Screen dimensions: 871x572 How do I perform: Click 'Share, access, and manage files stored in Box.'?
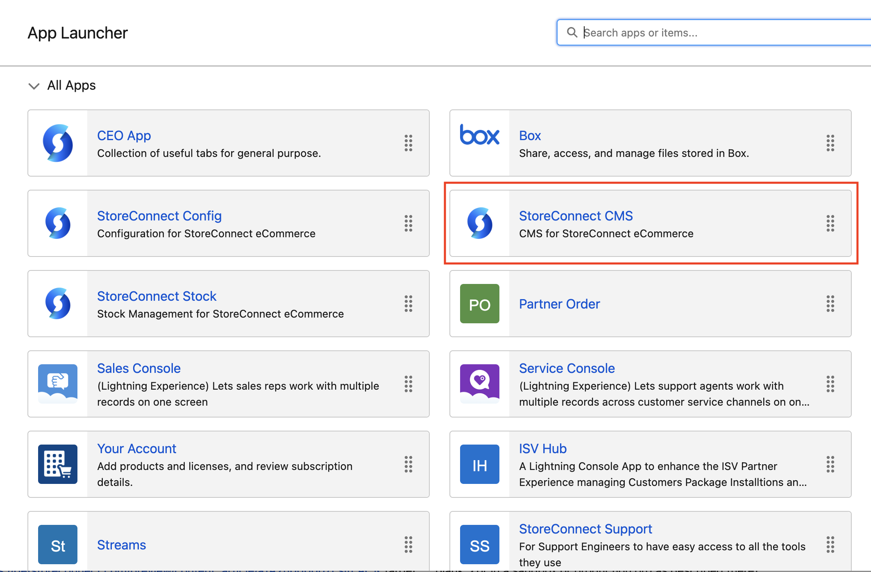634,153
